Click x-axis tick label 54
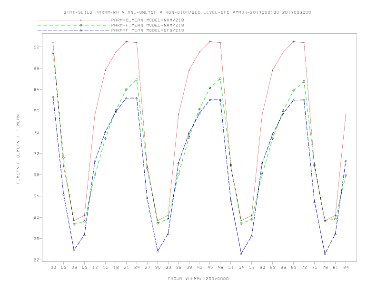377x291 pixels. (x=241, y=267)
